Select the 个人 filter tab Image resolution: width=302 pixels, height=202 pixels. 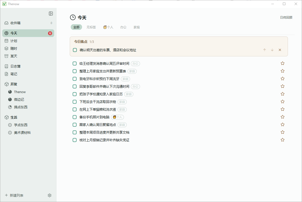coord(108,27)
